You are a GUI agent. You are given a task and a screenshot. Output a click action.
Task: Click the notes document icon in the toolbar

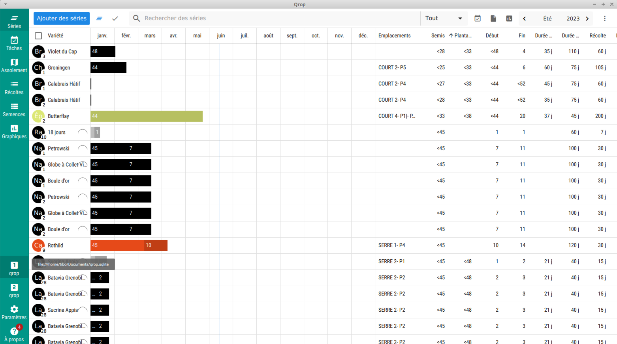click(x=493, y=18)
